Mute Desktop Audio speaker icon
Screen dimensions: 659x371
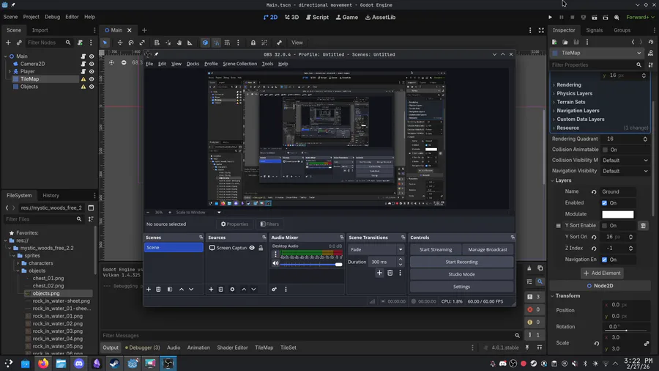coord(276,263)
